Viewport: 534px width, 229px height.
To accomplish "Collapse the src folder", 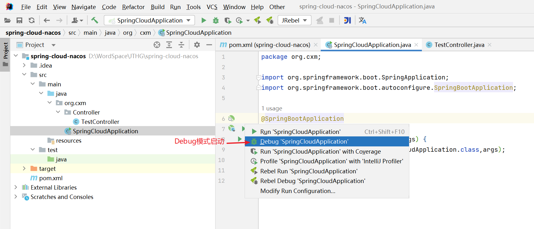I will (24, 74).
